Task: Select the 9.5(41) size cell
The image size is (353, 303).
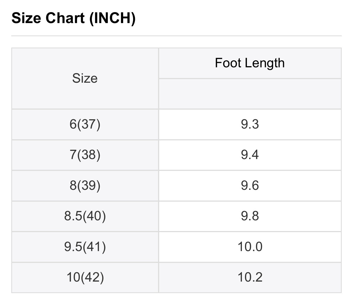Action: tap(85, 247)
